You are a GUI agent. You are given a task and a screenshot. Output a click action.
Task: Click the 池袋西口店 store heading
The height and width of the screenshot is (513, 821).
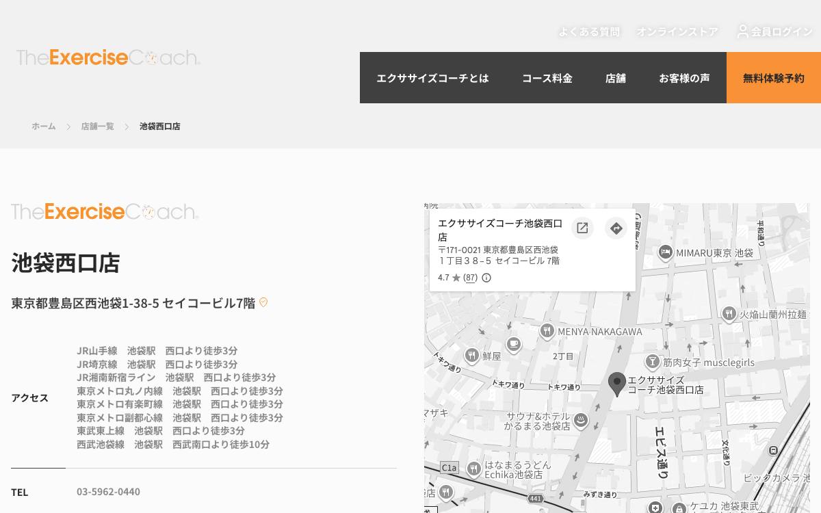[66, 263]
